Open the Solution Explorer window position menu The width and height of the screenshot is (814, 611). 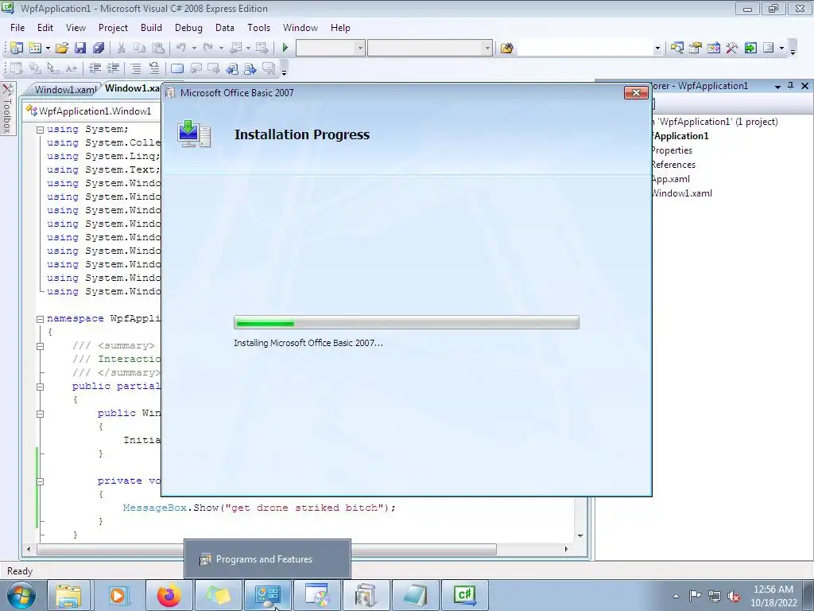tap(777, 86)
